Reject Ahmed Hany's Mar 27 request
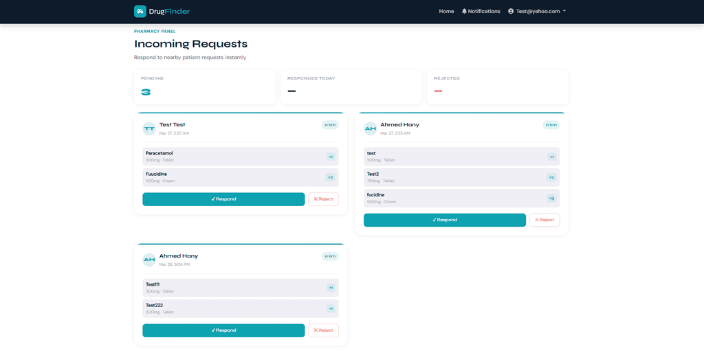704x351 pixels. pos(544,220)
